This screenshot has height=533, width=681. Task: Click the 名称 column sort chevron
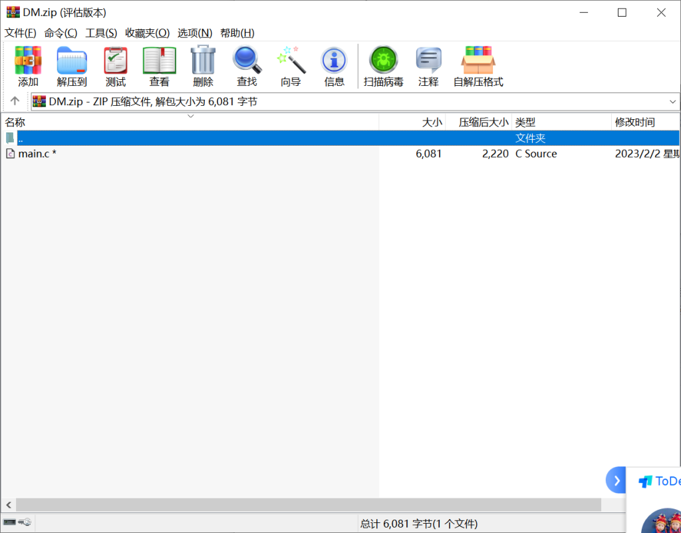[x=191, y=116]
